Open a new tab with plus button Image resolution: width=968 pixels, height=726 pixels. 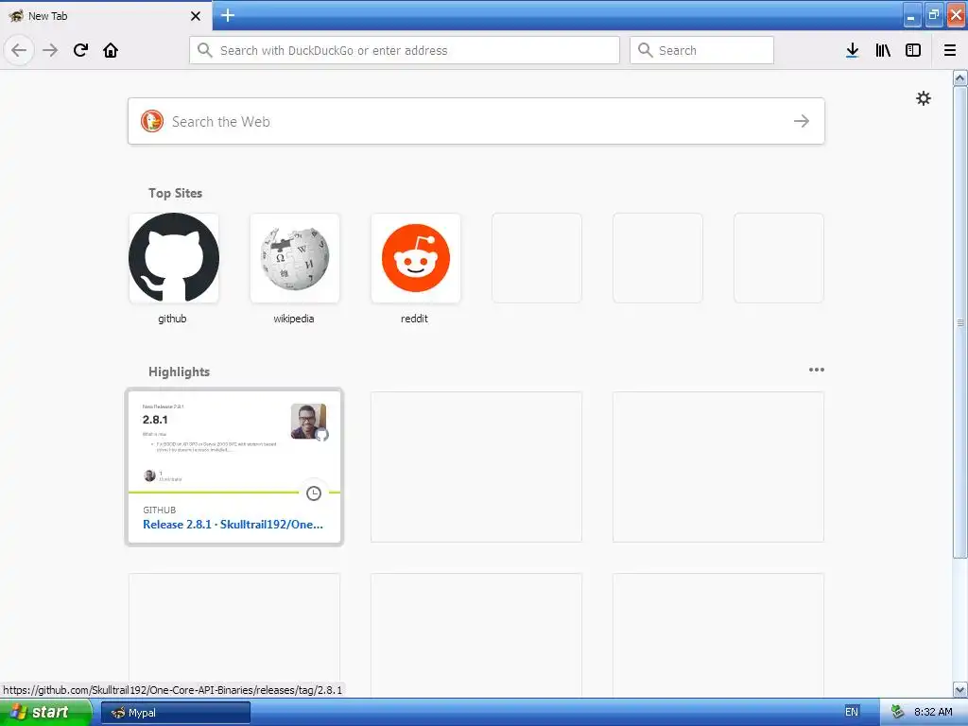(x=228, y=15)
